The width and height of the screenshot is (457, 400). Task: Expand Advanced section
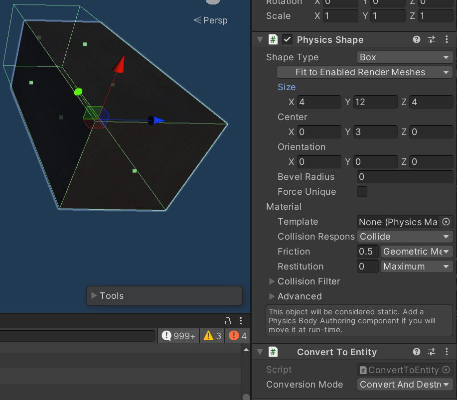pos(272,296)
